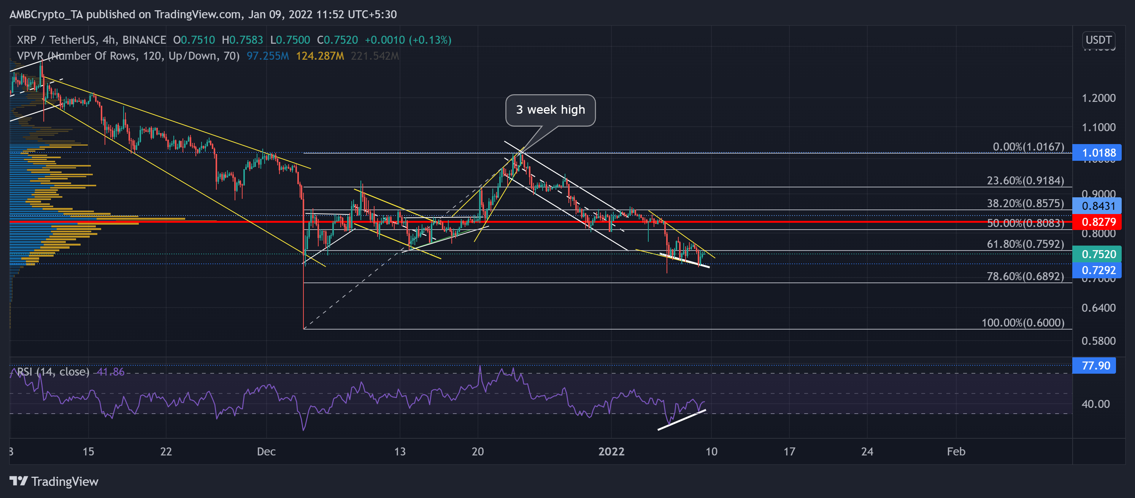The image size is (1135, 498).
Task: Click the '10' date axis label
Action: [x=711, y=451]
